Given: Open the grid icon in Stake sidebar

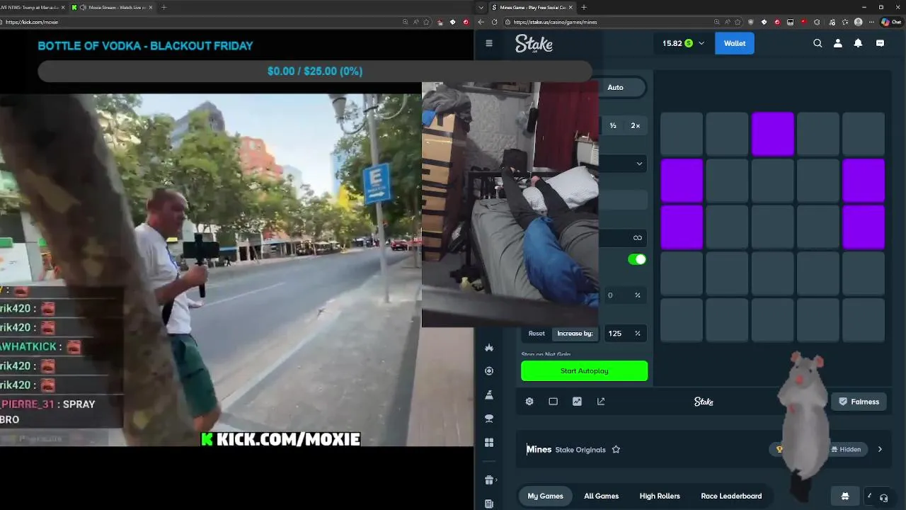Looking at the screenshot, I should [488, 443].
